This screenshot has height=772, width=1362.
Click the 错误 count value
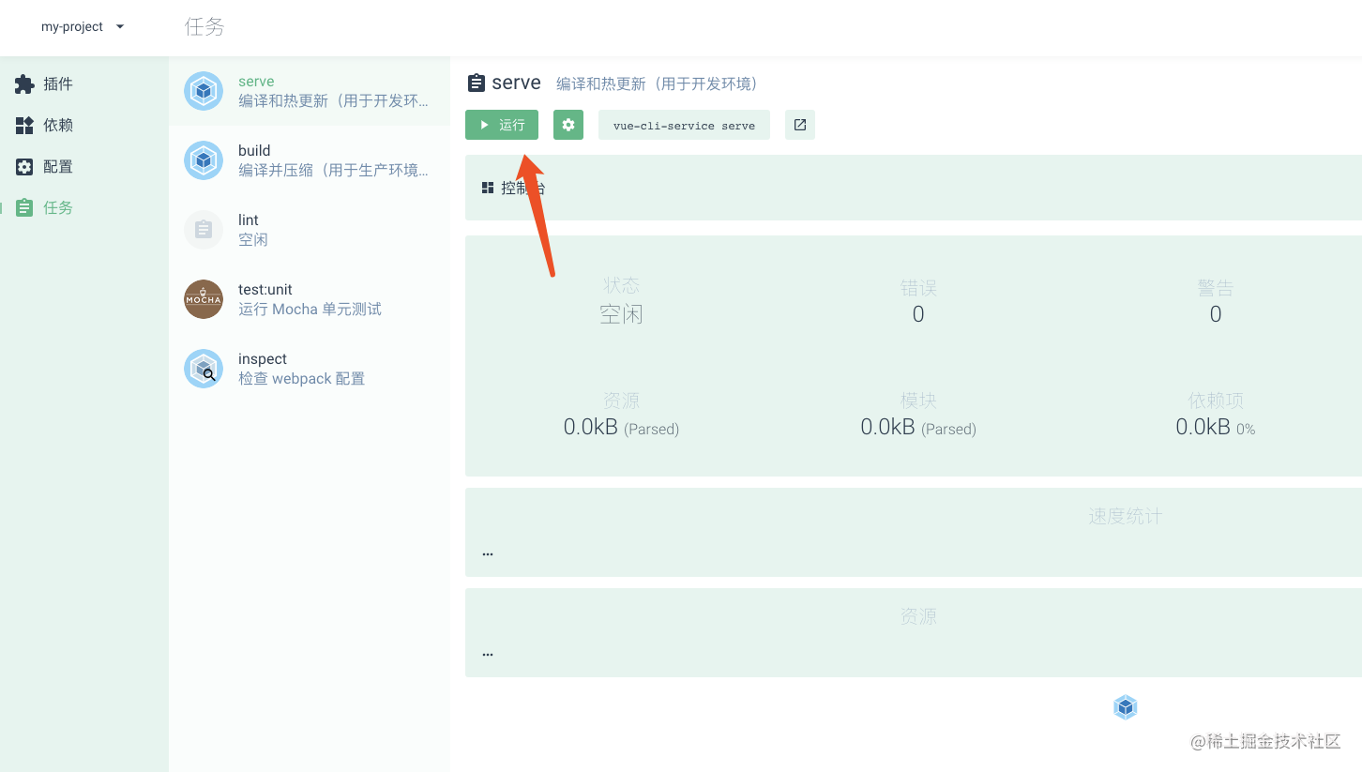point(918,314)
